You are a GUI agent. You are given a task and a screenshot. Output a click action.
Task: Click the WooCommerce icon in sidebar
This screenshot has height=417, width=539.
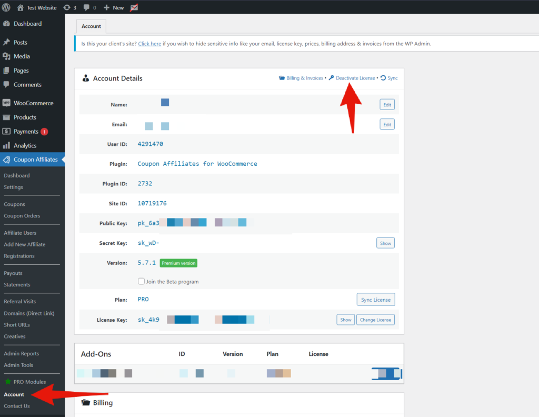(x=6, y=103)
